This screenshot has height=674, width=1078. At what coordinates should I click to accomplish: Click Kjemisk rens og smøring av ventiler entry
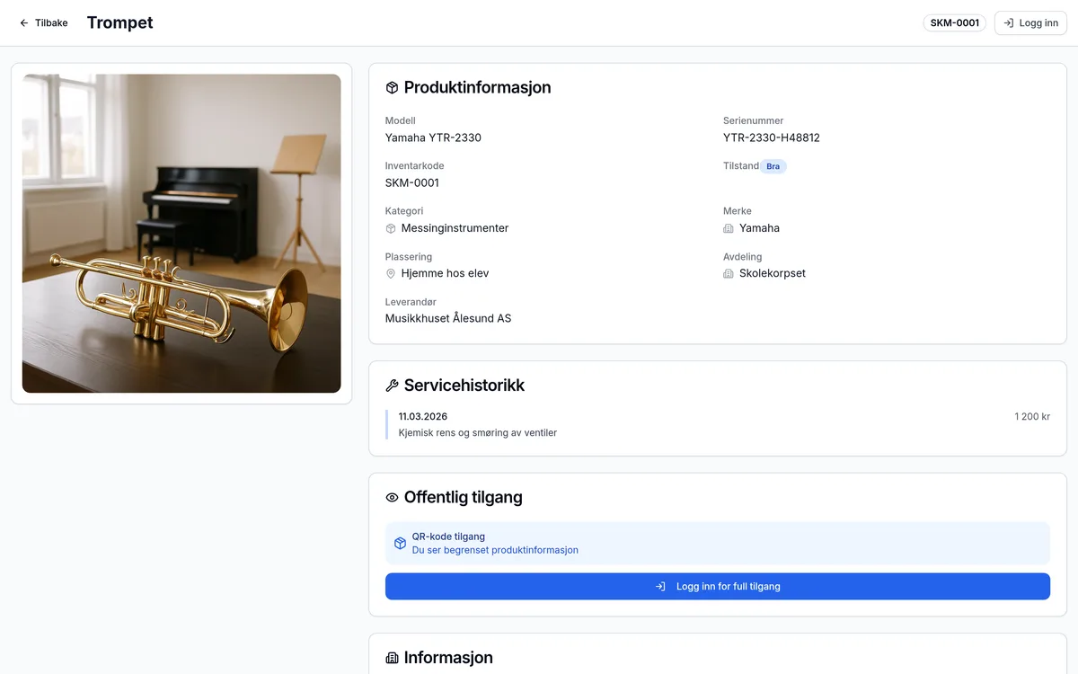click(478, 432)
